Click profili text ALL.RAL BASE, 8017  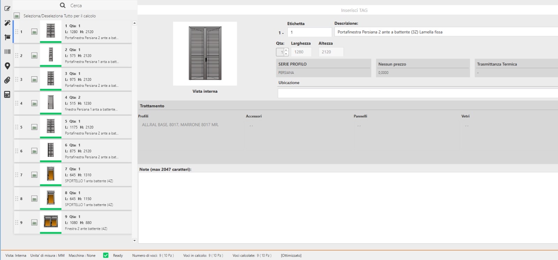click(x=180, y=125)
